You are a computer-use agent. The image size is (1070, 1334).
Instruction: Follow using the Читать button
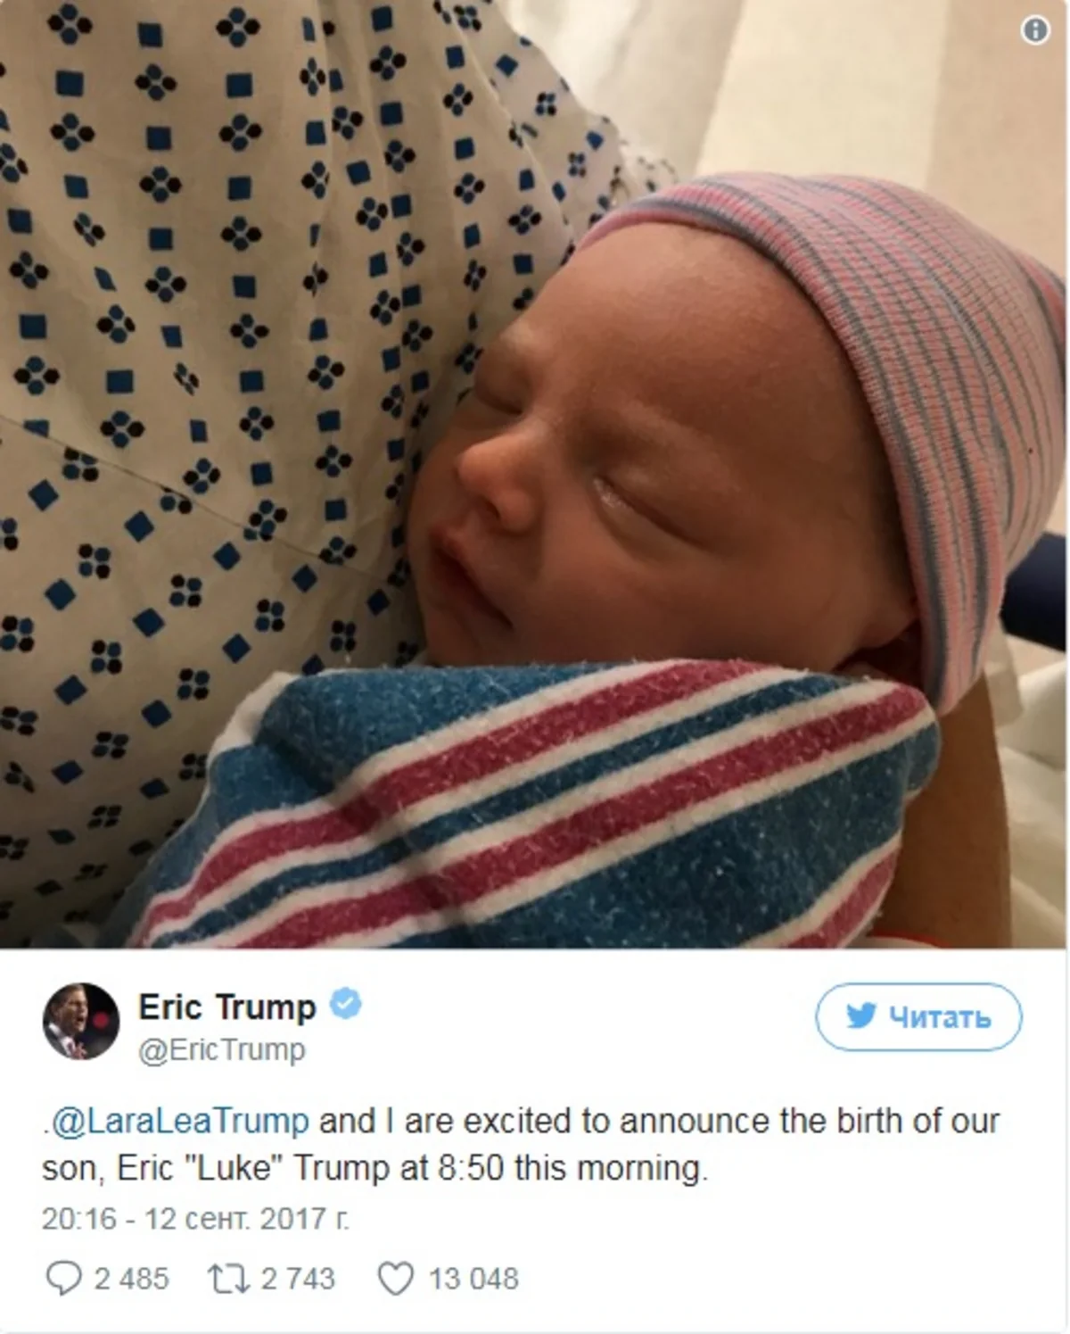click(x=918, y=1016)
